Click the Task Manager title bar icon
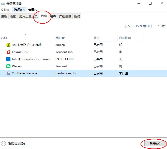Image resolution: width=167 pixels, height=149 pixels. (3, 4)
